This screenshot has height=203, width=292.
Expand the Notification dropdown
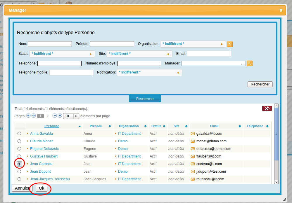click(x=149, y=72)
